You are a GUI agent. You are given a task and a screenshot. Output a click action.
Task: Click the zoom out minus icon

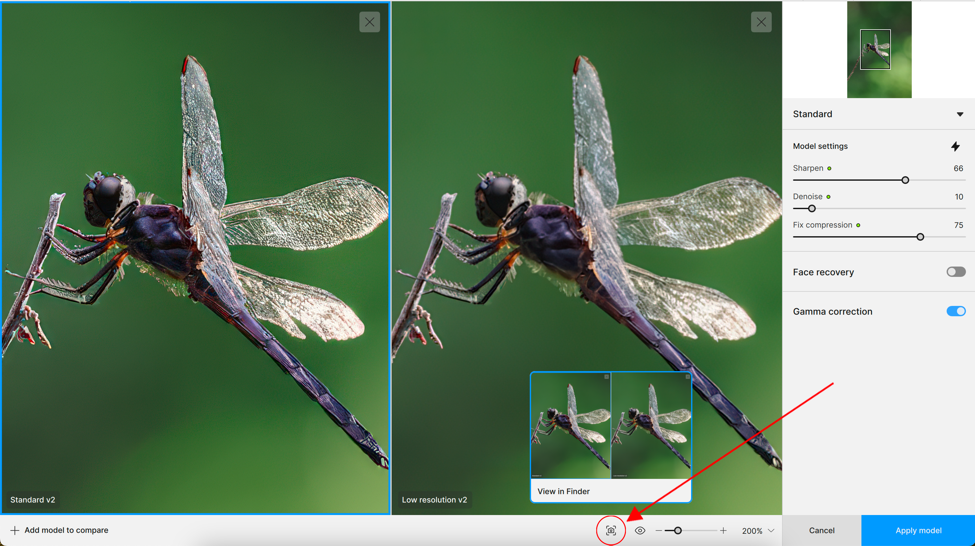658,531
